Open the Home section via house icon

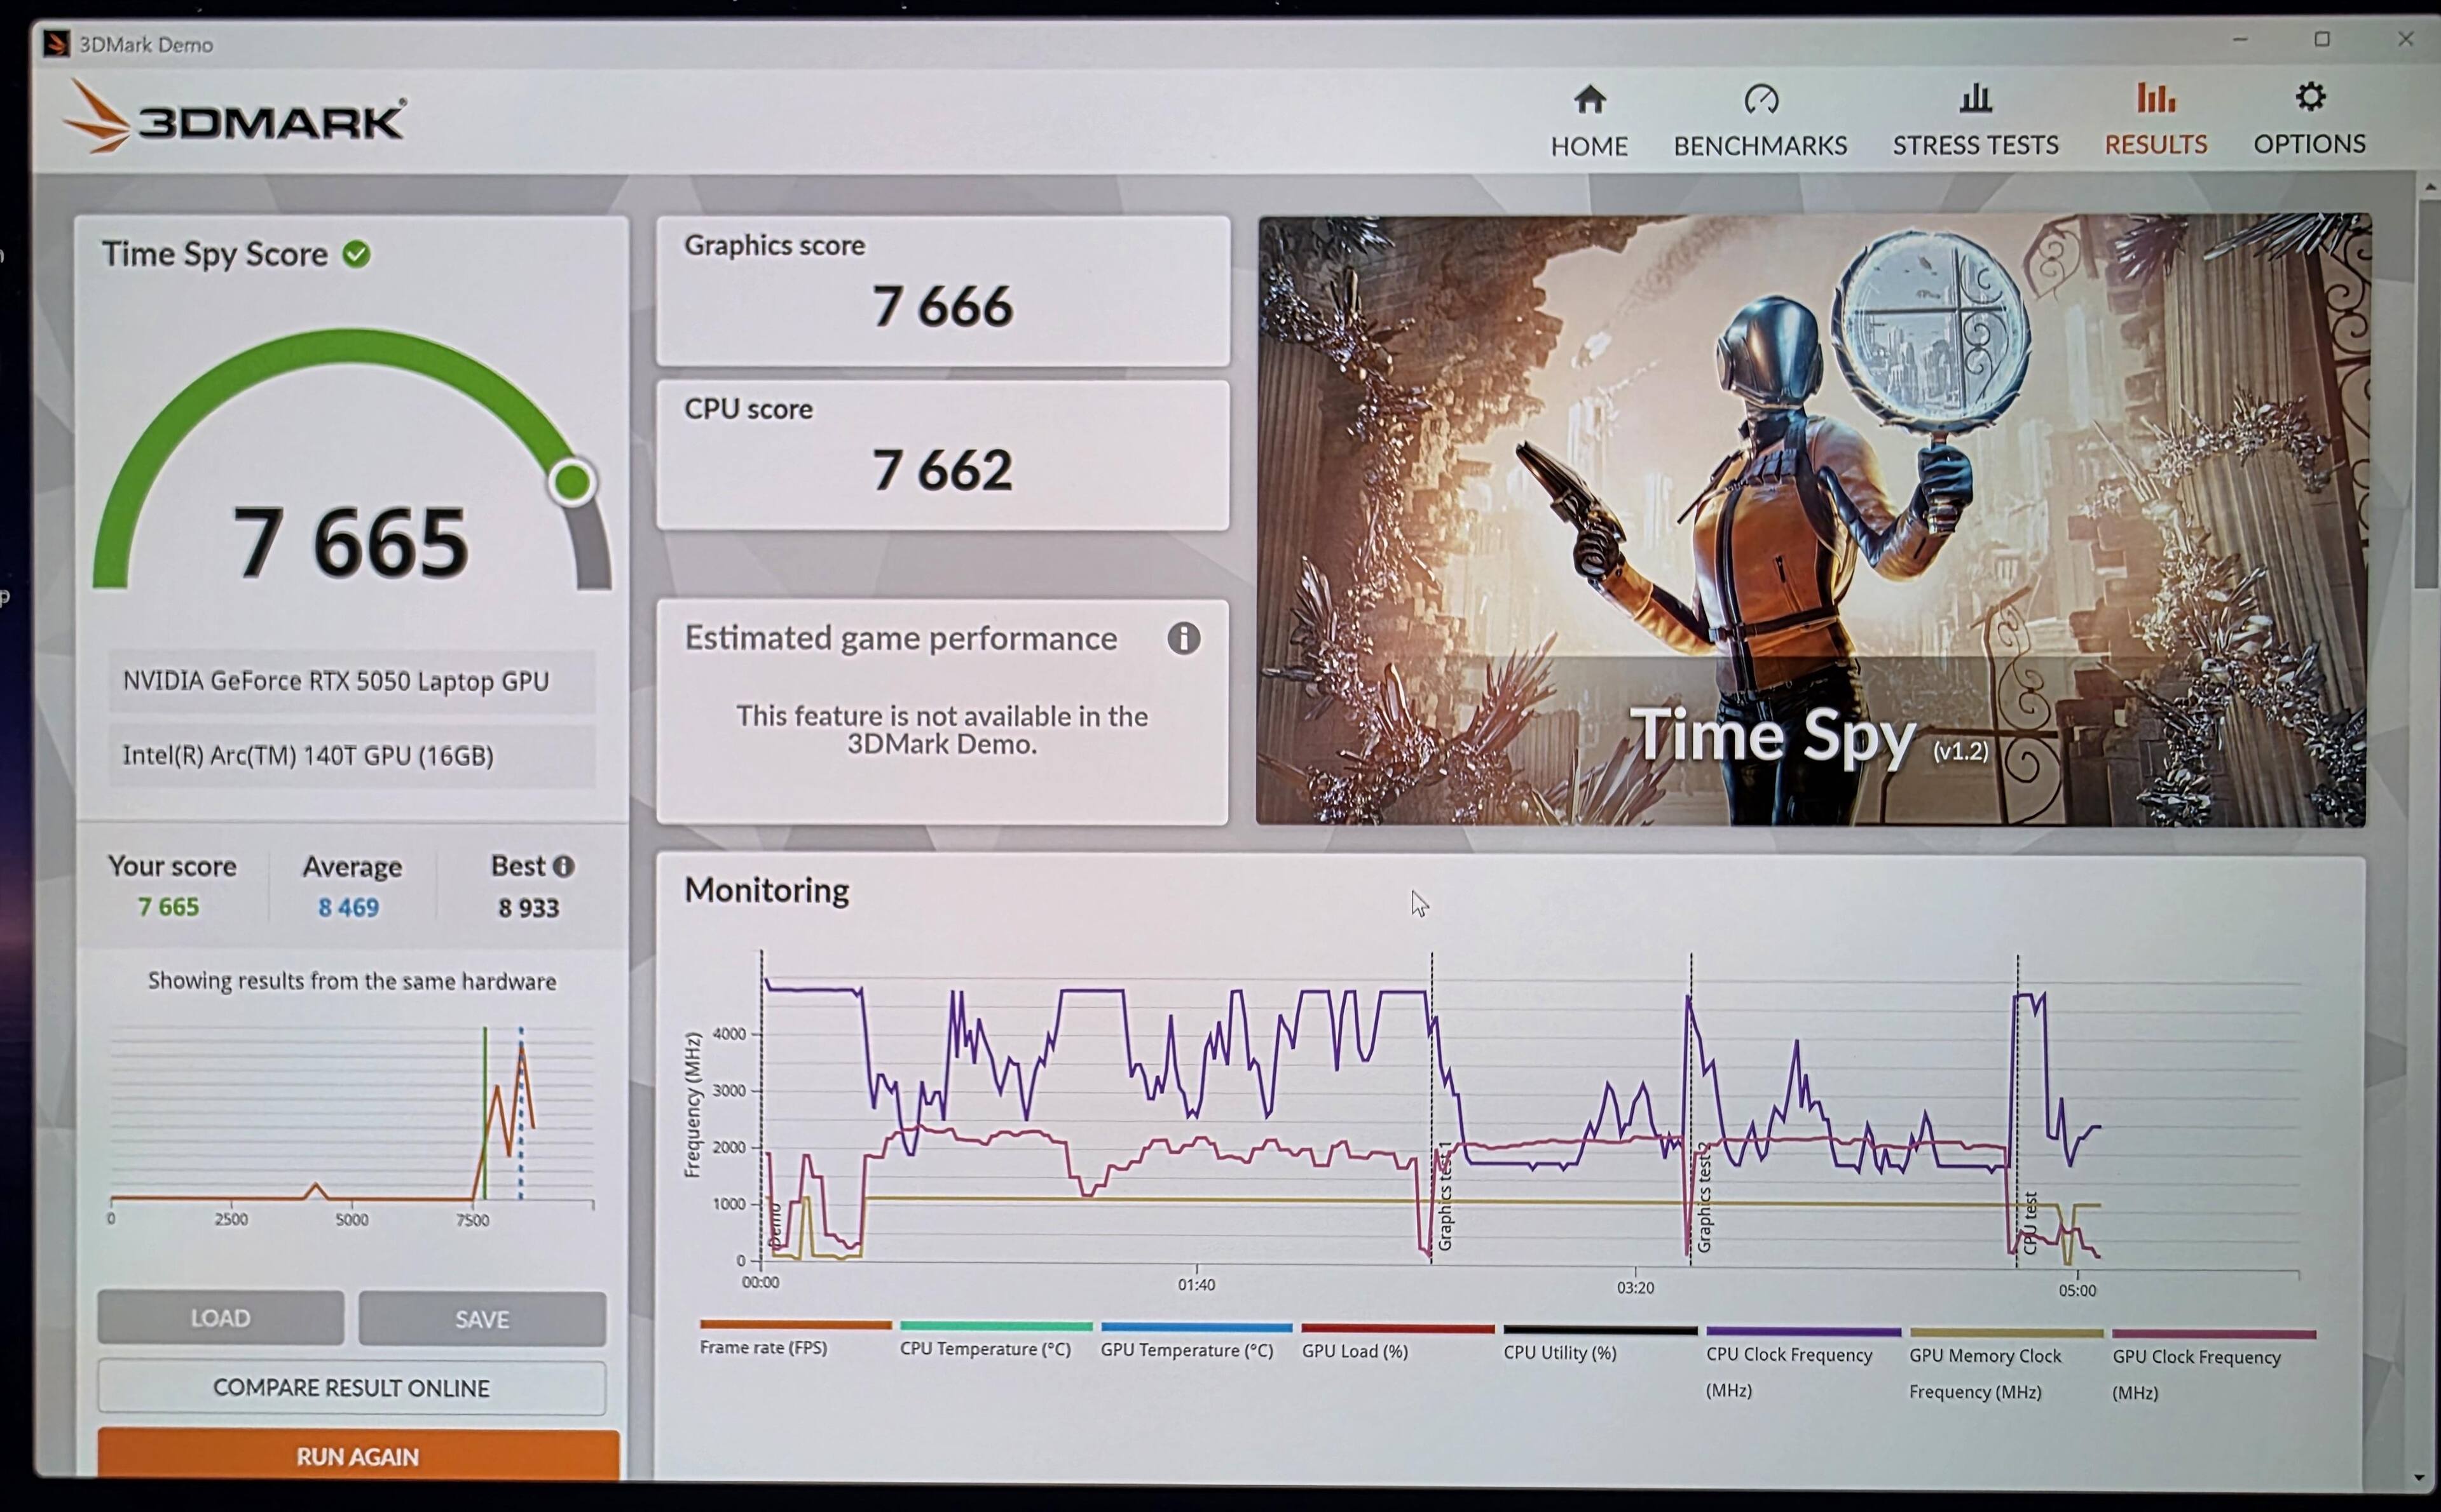[1590, 100]
